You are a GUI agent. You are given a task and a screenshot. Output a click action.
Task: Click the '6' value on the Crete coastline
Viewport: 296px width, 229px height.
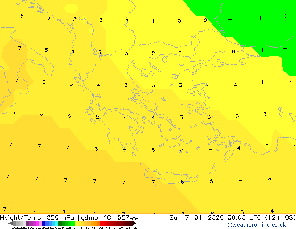pos(182,182)
